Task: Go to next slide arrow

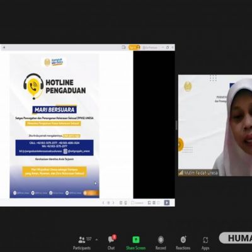Action: [113, 203]
